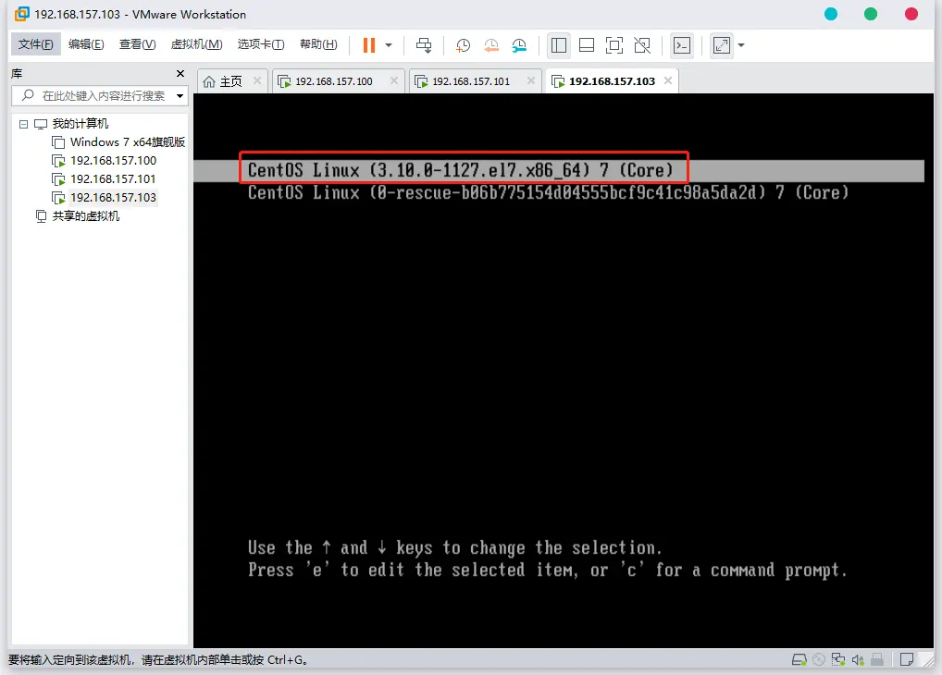
Task: Select Windows 7 x64旗舰版 in the library
Action: pyautogui.click(x=128, y=142)
